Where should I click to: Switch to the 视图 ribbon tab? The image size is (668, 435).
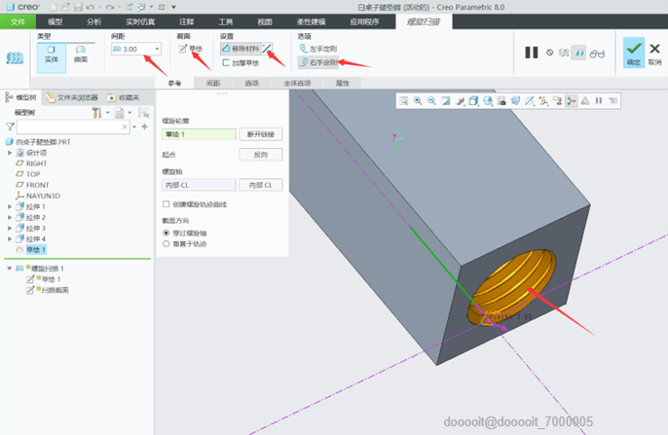click(x=265, y=21)
